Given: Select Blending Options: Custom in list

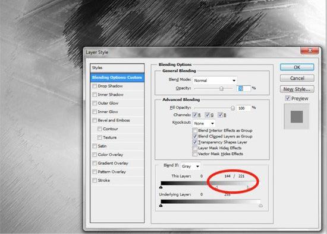Looking at the screenshot, I should pyautogui.click(x=117, y=77).
